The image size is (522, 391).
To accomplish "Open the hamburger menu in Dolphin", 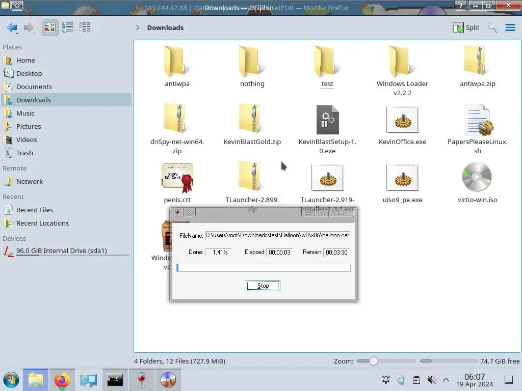I will pos(510,27).
